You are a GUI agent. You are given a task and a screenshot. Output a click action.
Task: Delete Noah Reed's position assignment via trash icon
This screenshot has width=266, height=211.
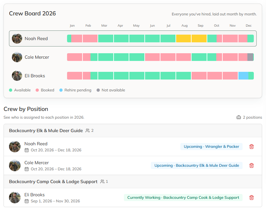252,147
